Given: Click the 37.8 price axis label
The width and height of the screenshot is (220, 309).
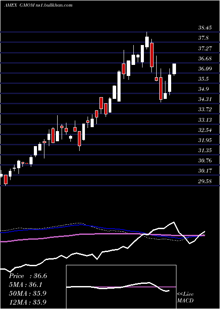Looking at the screenshot, I should point(203,38).
